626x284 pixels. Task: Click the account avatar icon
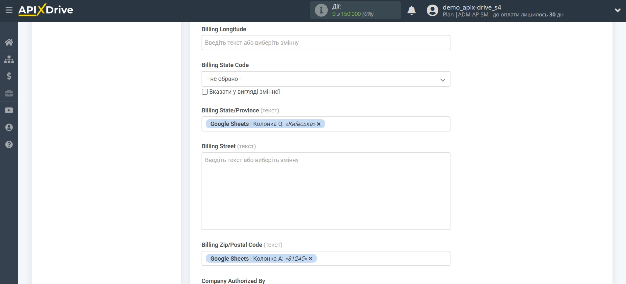click(432, 11)
